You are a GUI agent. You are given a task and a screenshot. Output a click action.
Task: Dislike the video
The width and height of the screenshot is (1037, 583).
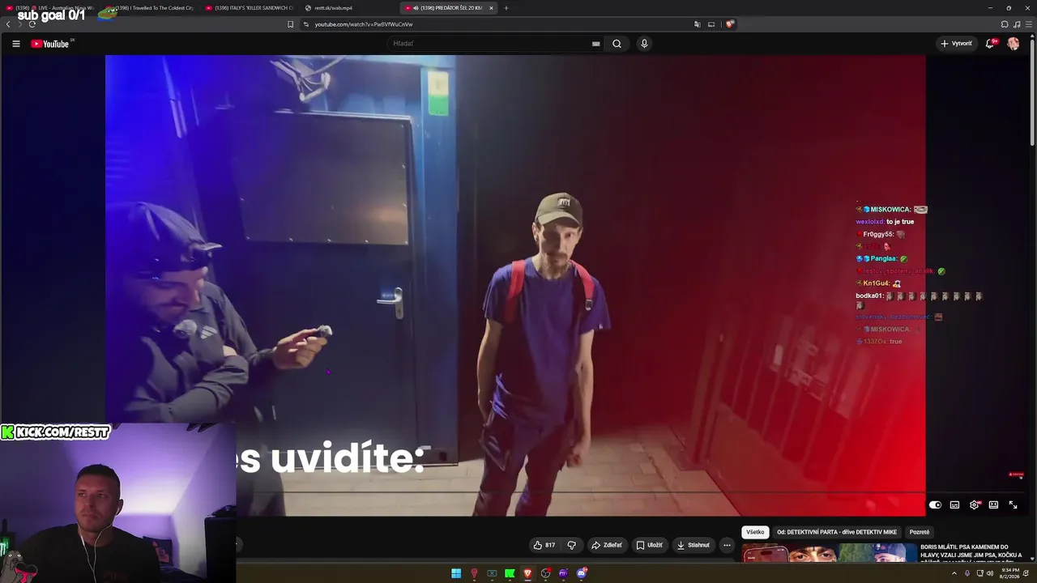tap(571, 545)
